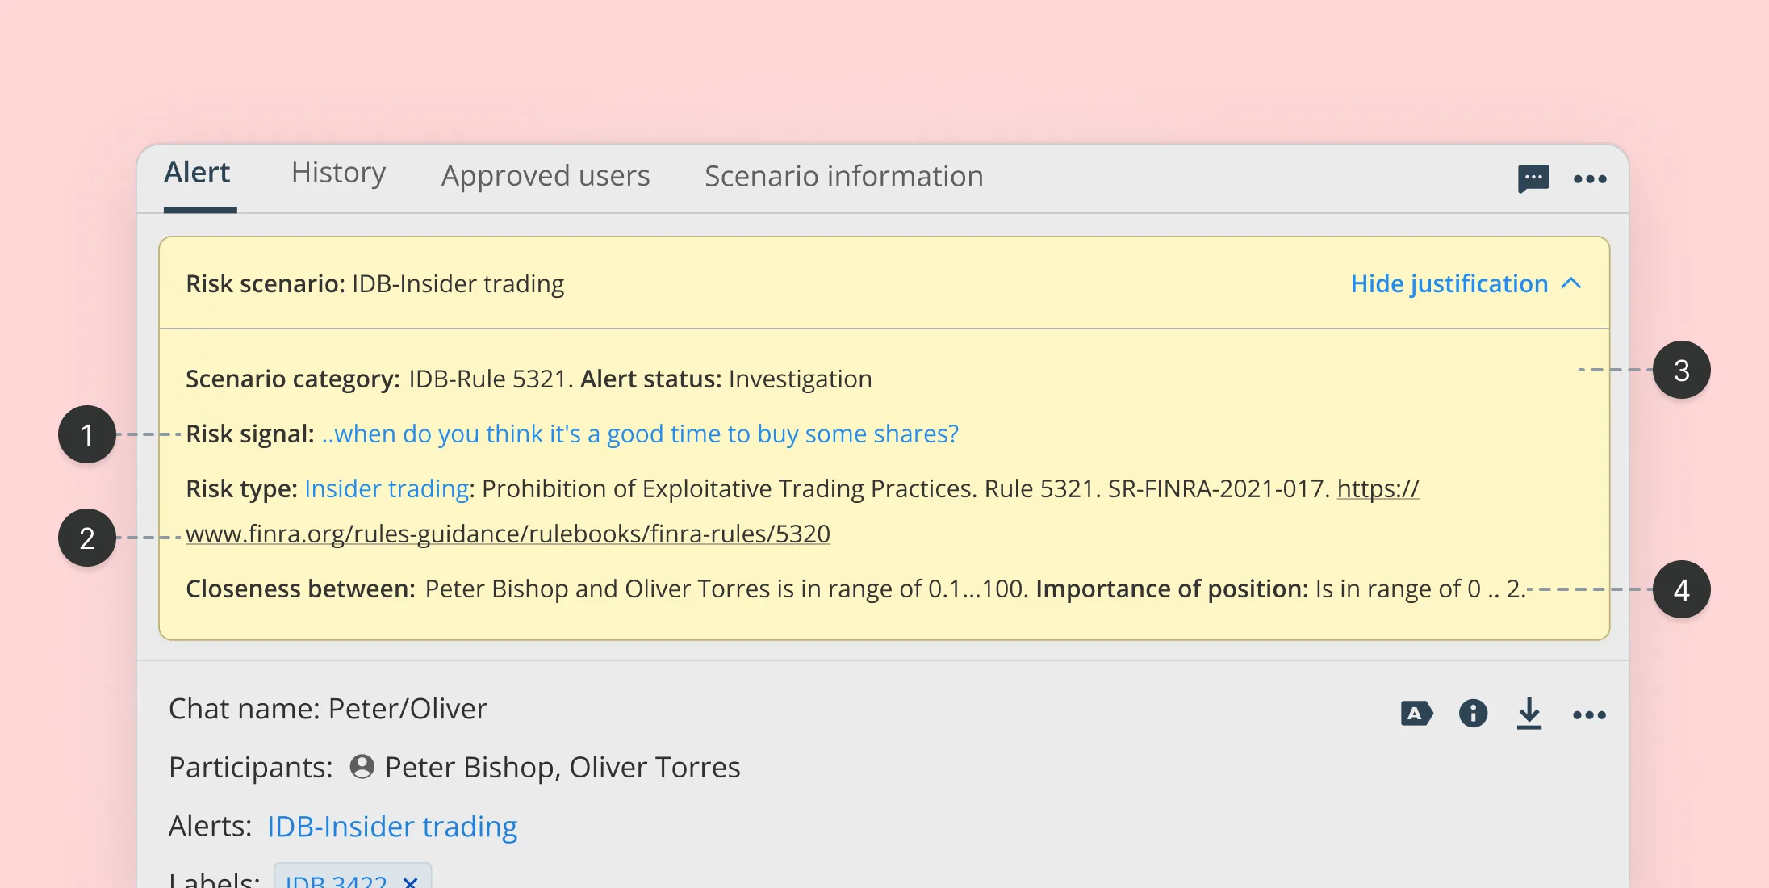
Task: Click the participant avatar icon
Action: pyautogui.click(x=362, y=767)
